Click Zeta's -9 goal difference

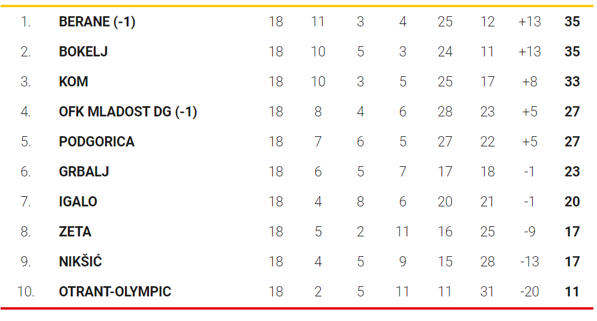pyautogui.click(x=529, y=232)
